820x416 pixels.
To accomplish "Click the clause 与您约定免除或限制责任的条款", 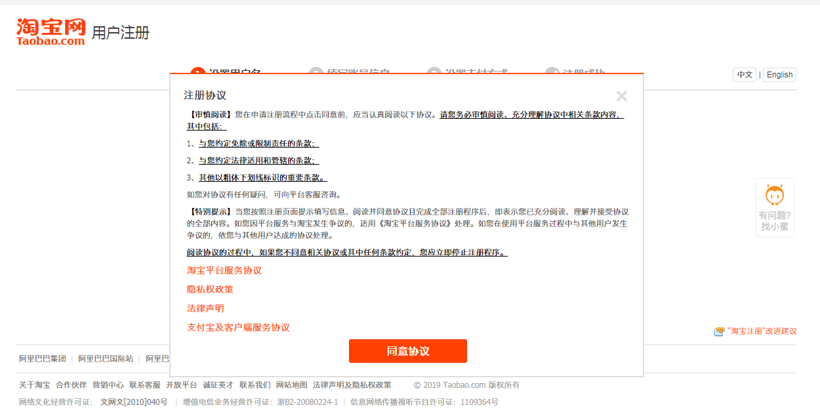I will 258,144.
